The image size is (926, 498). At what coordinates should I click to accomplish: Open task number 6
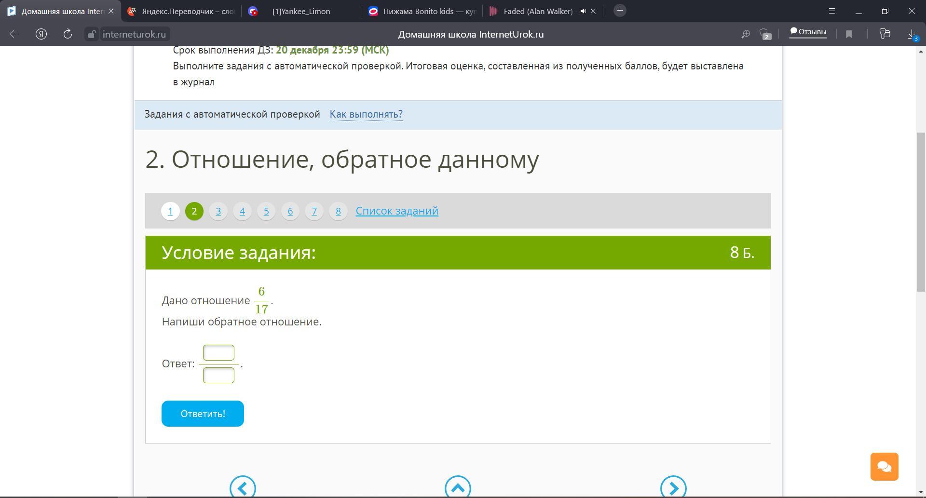click(290, 211)
